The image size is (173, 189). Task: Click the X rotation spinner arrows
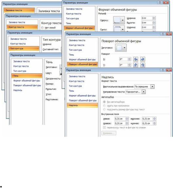tap(129, 59)
